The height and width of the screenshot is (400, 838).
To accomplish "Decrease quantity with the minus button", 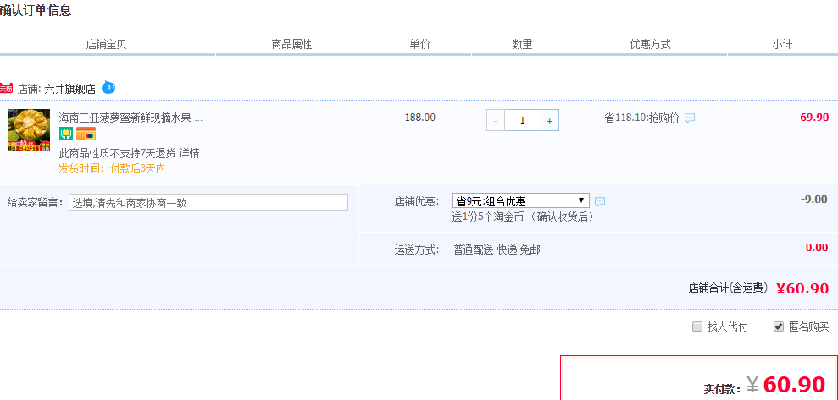I will click(x=496, y=121).
